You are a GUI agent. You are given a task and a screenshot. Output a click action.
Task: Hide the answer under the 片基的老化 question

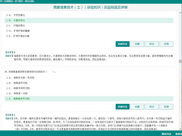click(123, 44)
